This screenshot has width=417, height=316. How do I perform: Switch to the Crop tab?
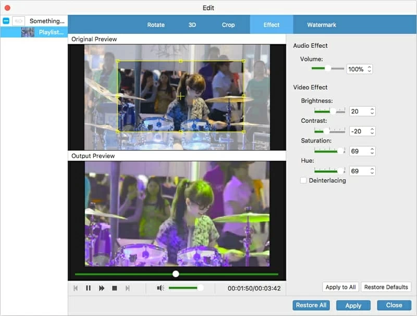point(228,24)
